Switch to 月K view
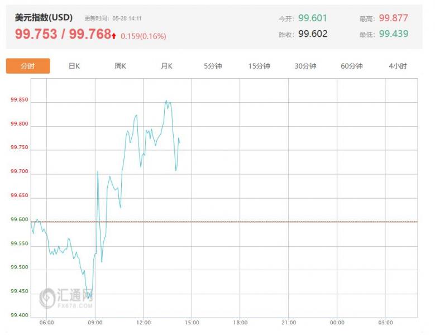Screen dimensions: 435x335 [166, 66]
